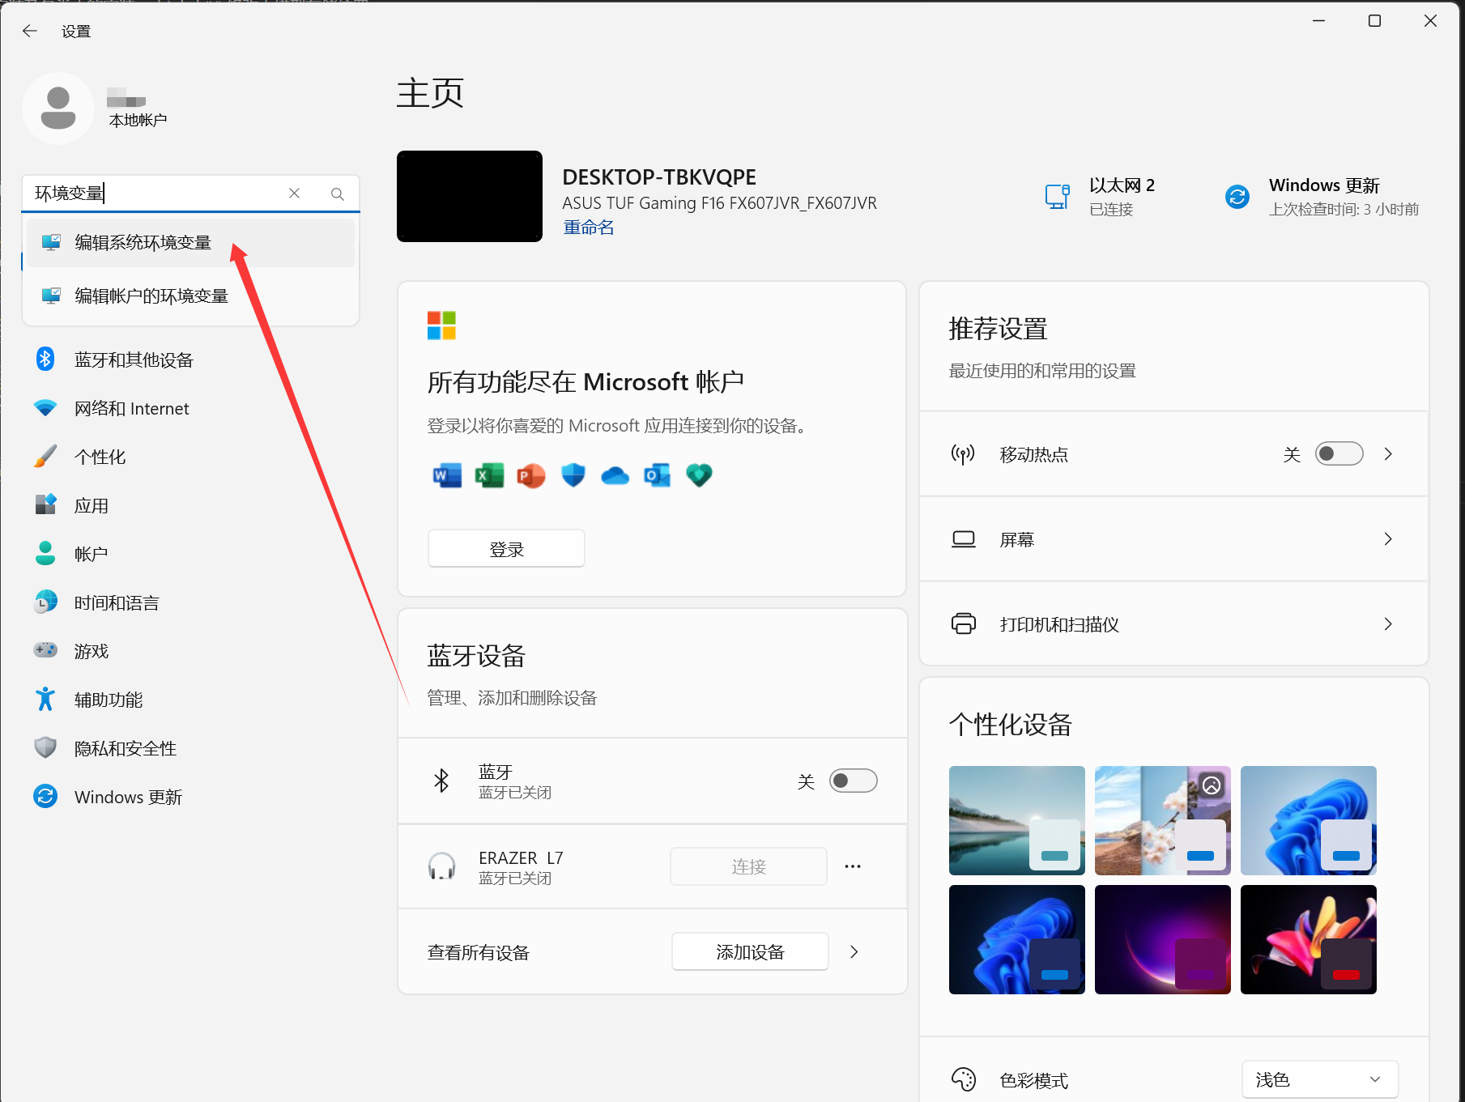The height and width of the screenshot is (1102, 1465).
Task: Open Privacy and security section
Action: (x=125, y=749)
